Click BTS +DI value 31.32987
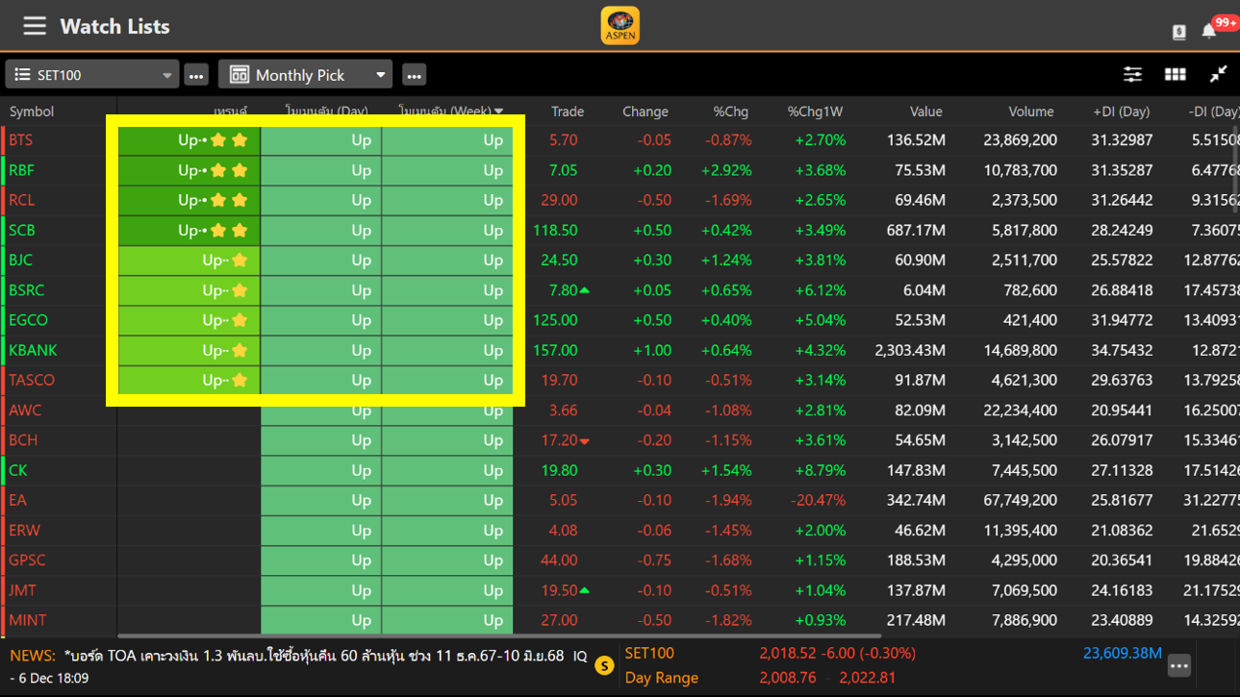The height and width of the screenshot is (697, 1240). tap(1122, 140)
